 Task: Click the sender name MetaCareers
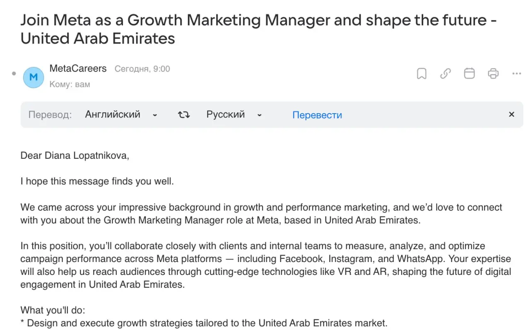tap(78, 68)
